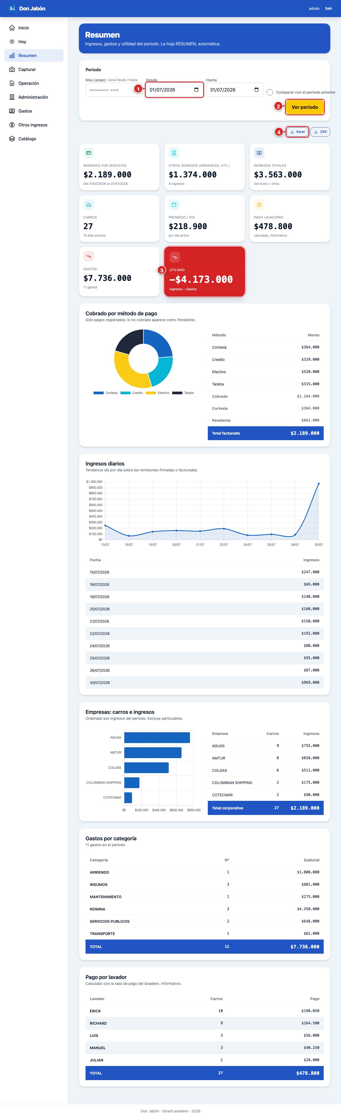Click the sun icon next to Hoy
Image resolution: width=341 pixels, height=1118 pixels.
12,42
